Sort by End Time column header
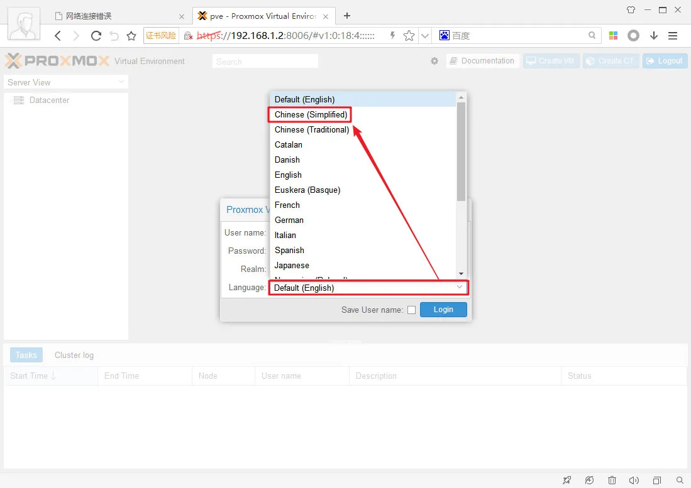Viewport: 691px width, 488px height. (145, 376)
